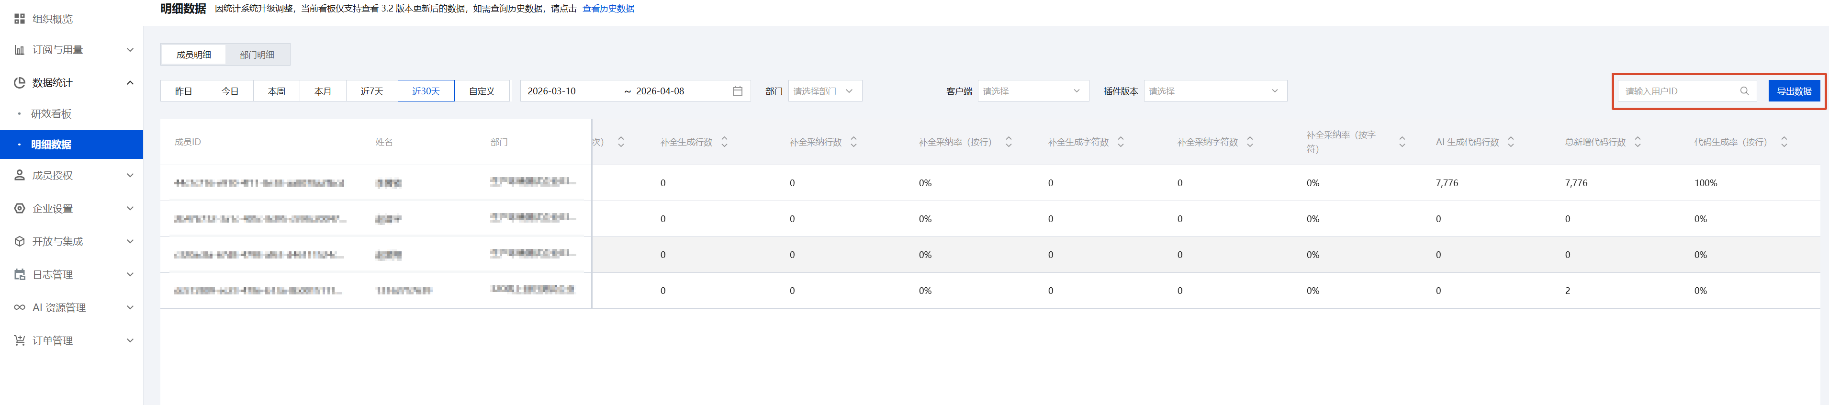
Task: Open 研效看板 in the sidebar
Action: coord(51,113)
